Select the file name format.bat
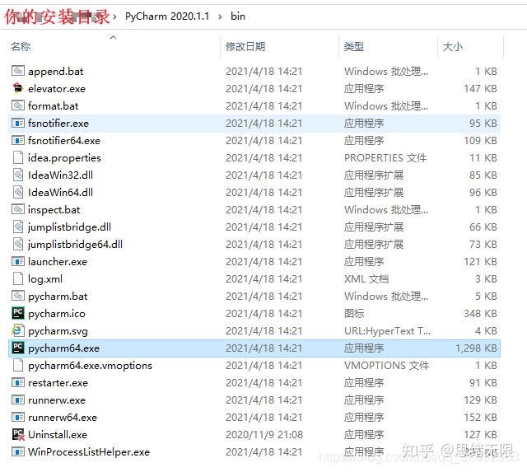The width and height of the screenshot is (527, 472). coord(53,106)
